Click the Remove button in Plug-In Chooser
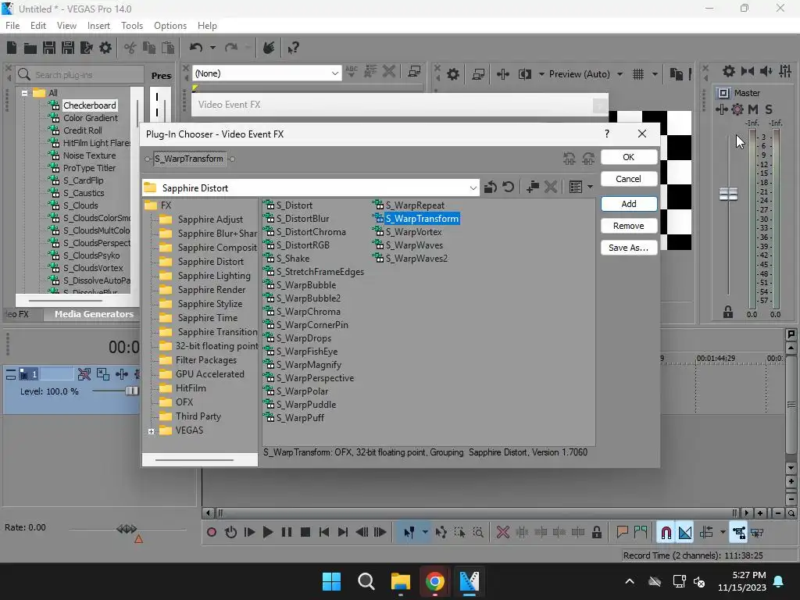Screen dimensions: 800x600 629,226
